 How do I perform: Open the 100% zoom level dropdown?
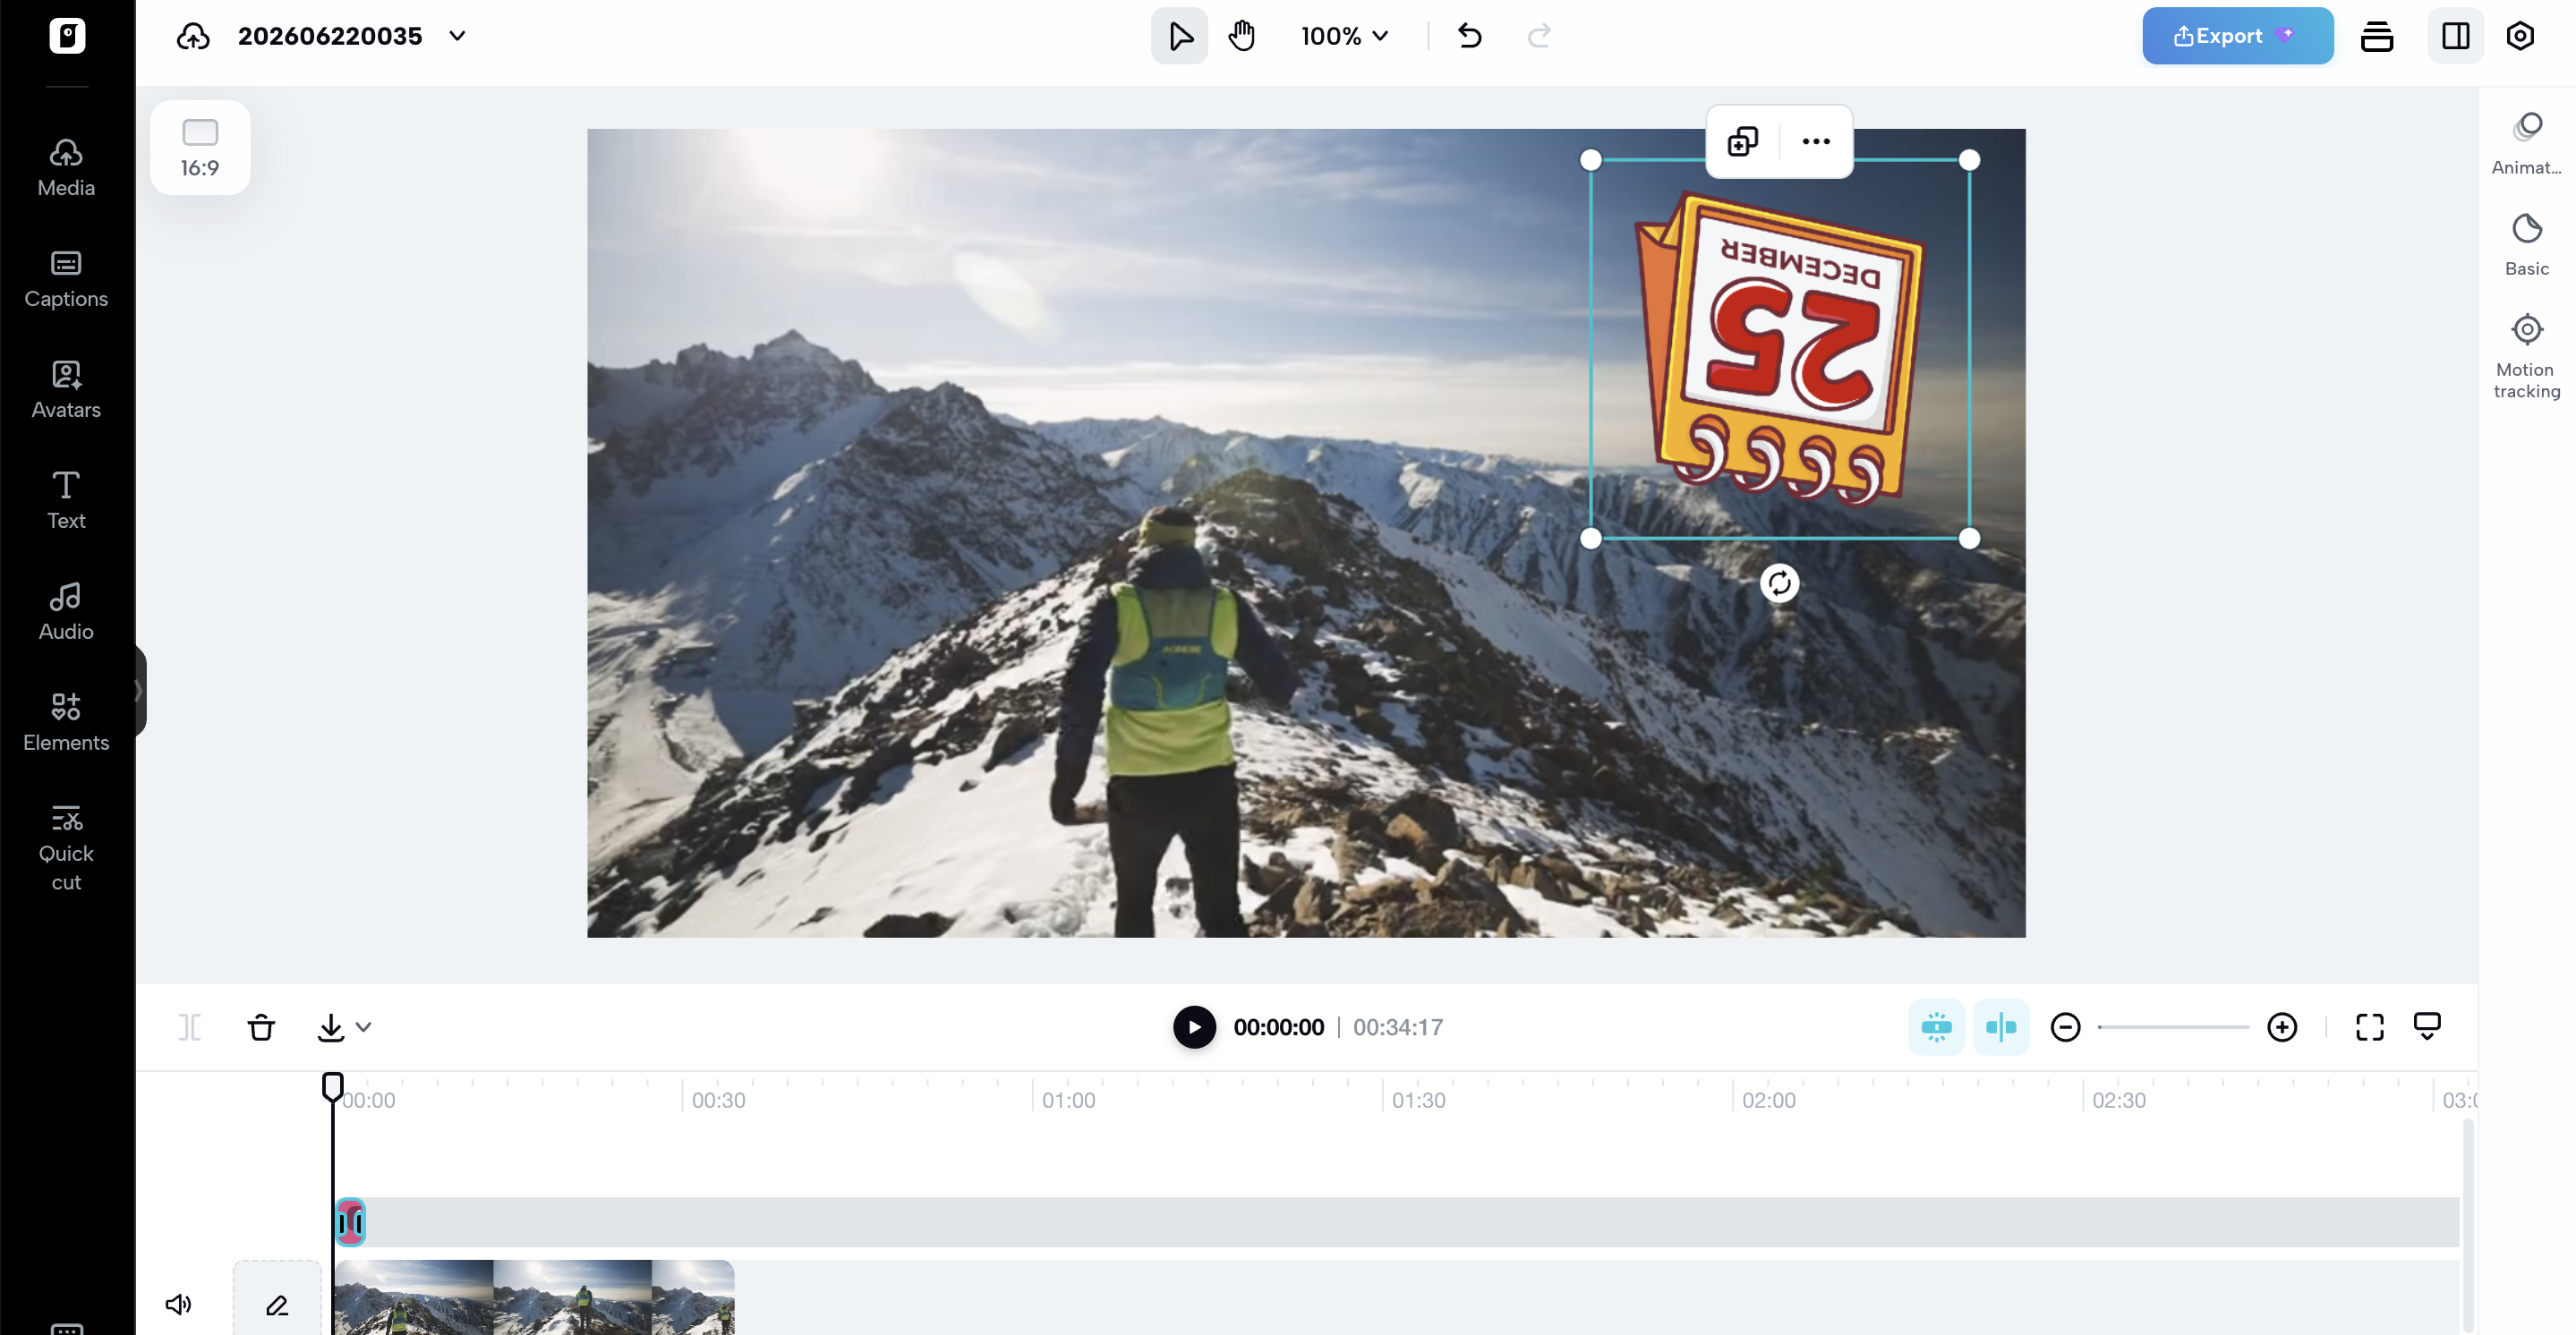1345,36
